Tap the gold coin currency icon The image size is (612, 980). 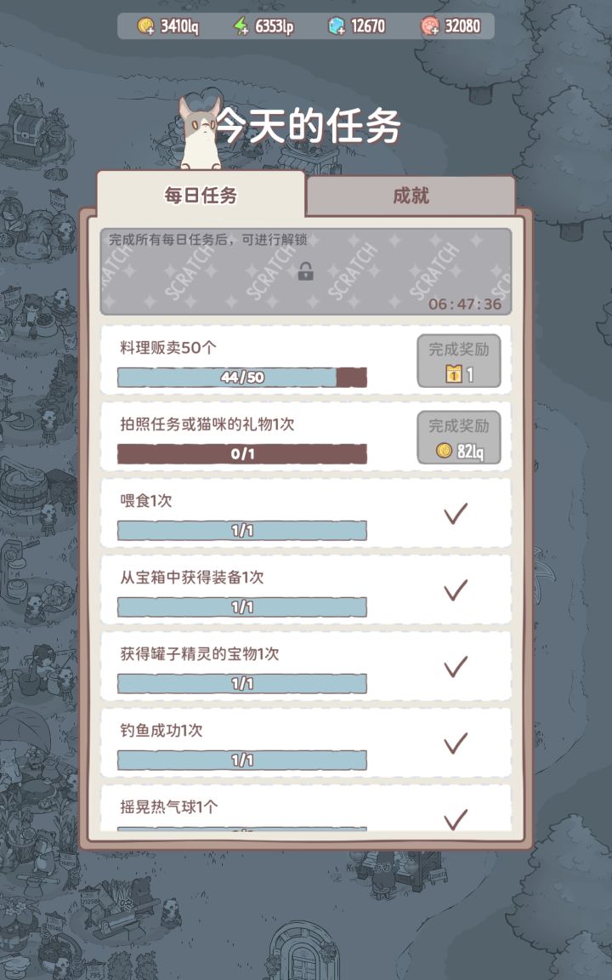pyautogui.click(x=146, y=26)
